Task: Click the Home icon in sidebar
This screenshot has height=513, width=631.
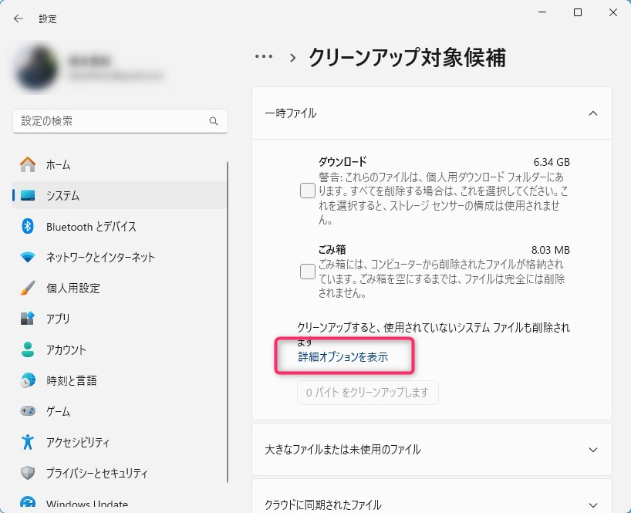Action: (x=28, y=164)
